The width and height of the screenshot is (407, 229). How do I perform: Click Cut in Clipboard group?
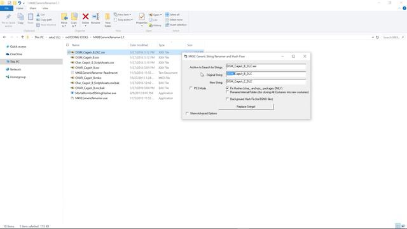[41, 15]
